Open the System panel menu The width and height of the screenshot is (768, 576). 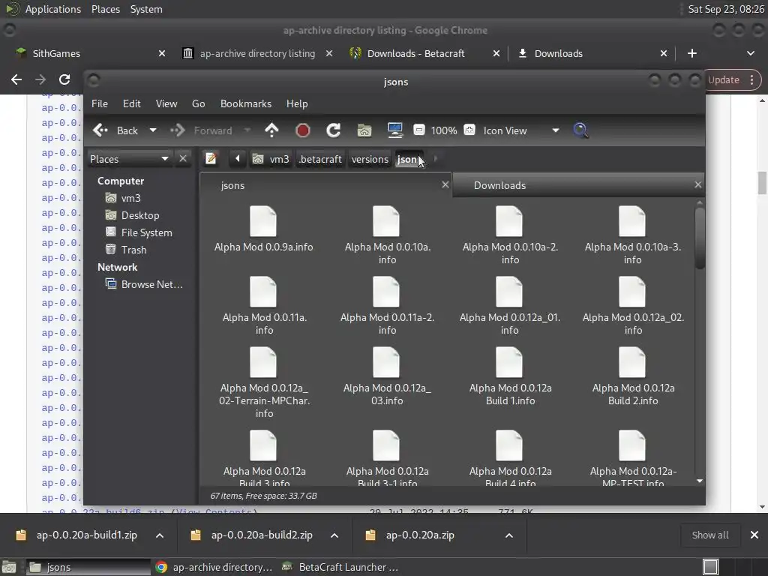coord(146,9)
